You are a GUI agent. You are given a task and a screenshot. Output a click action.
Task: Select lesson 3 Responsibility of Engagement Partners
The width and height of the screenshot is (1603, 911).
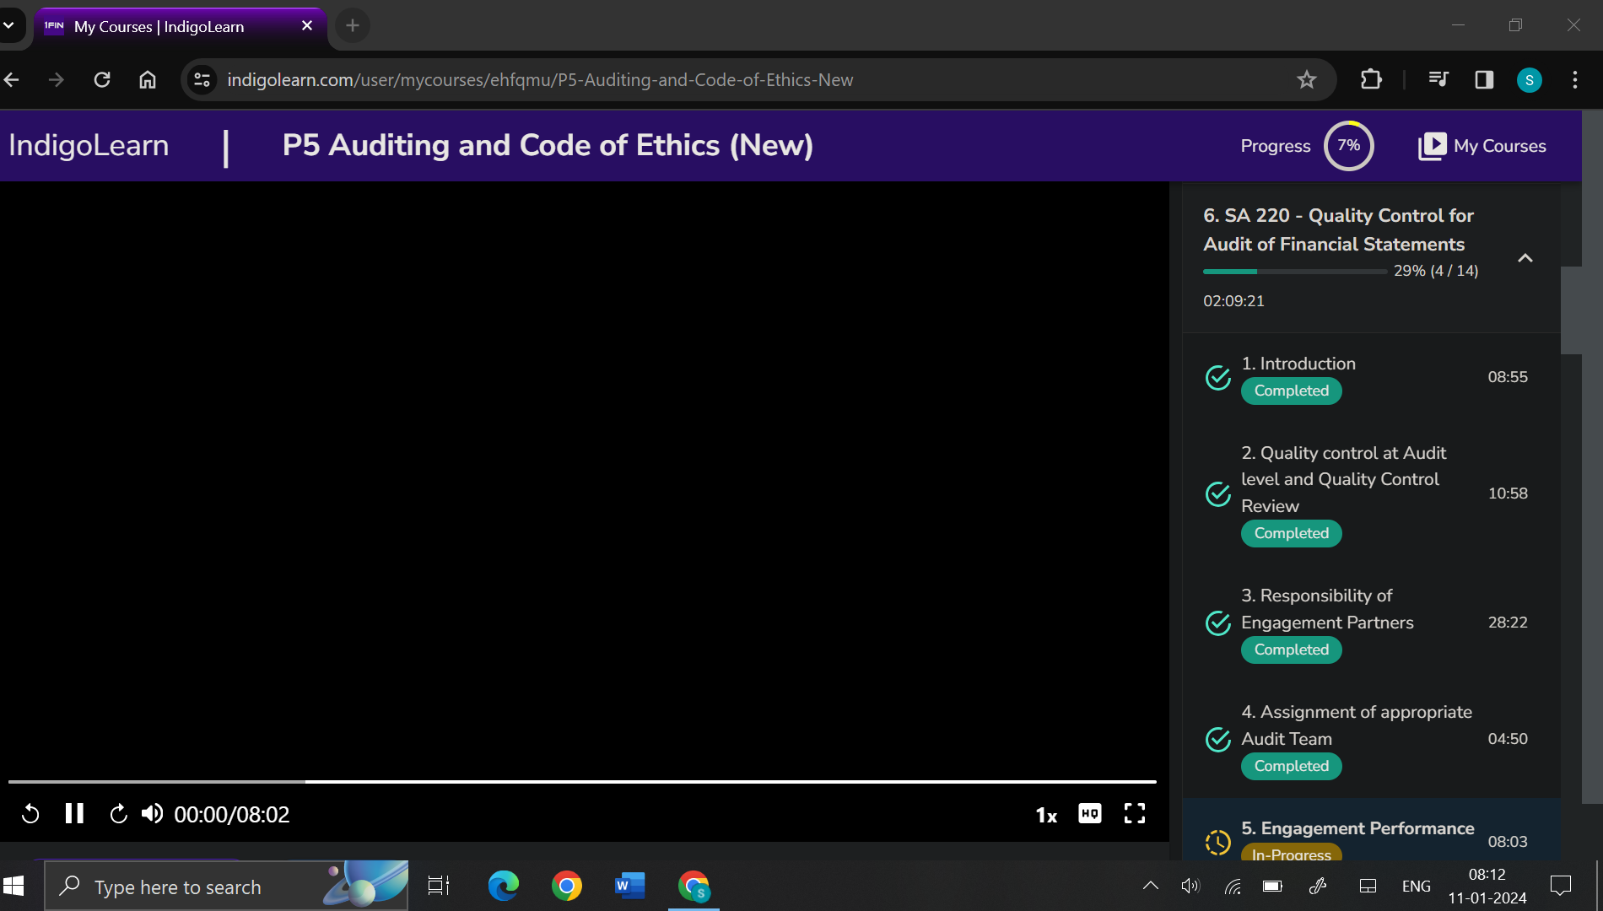click(x=1326, y=609)
